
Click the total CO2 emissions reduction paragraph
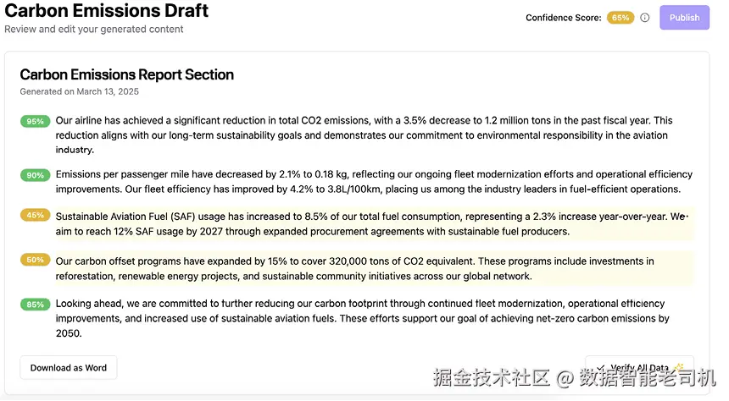click(364, 135)
